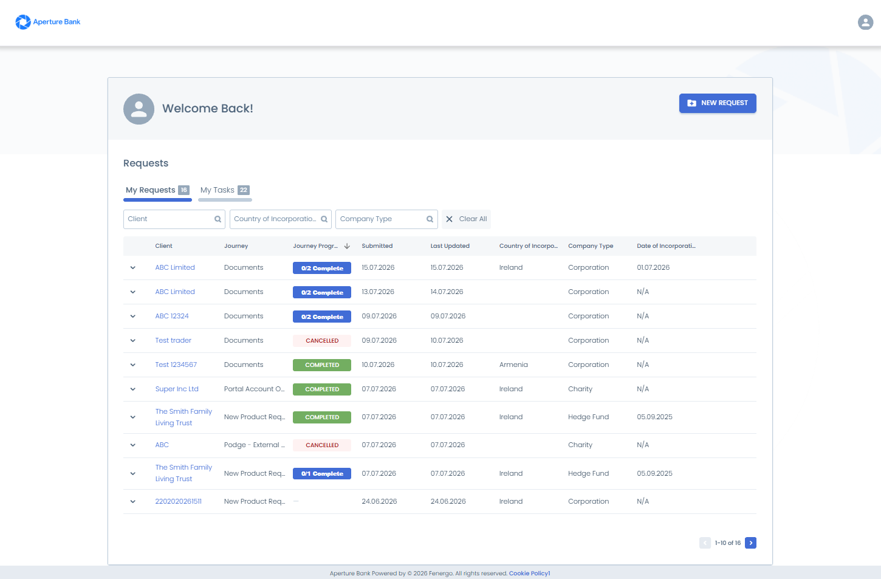Click the previous page arrow
881x579 pixels.
[x=705, y=543]
